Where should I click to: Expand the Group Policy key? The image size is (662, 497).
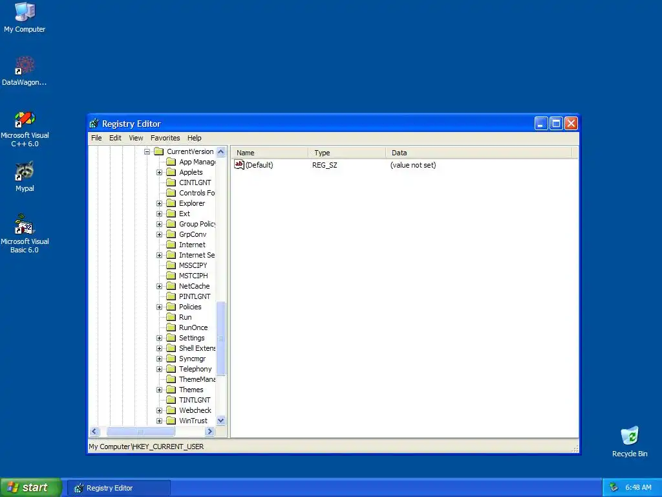[x=159, y=224]
